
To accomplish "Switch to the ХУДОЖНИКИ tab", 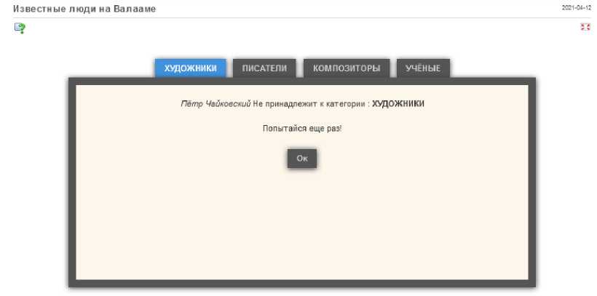I will pyautogui.click(x=190, y=68).
